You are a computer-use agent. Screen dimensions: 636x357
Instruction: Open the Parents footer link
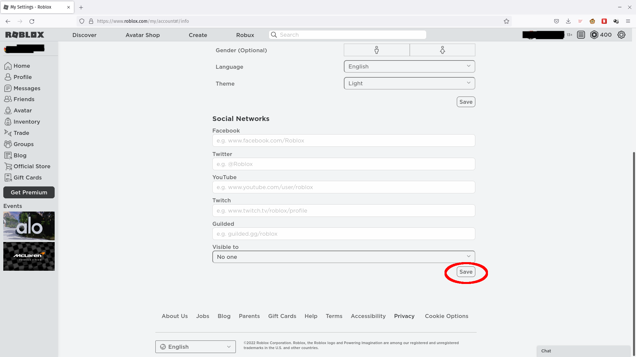pos(249,316)
